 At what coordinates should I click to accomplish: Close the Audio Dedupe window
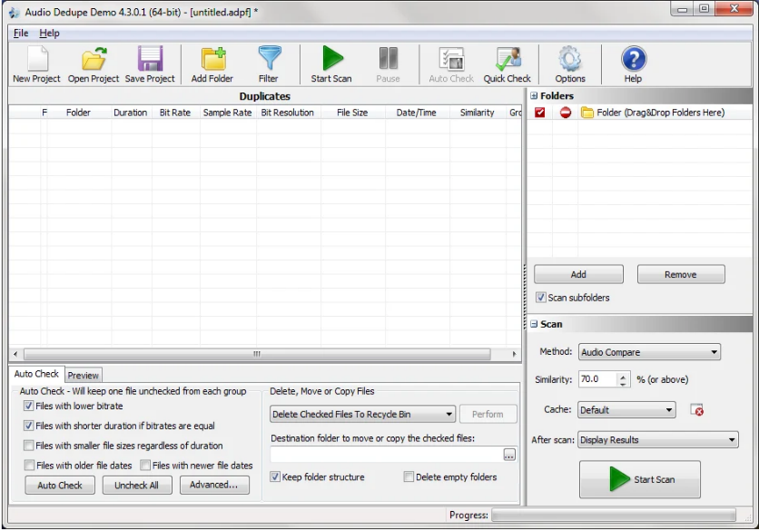point(734,9)
